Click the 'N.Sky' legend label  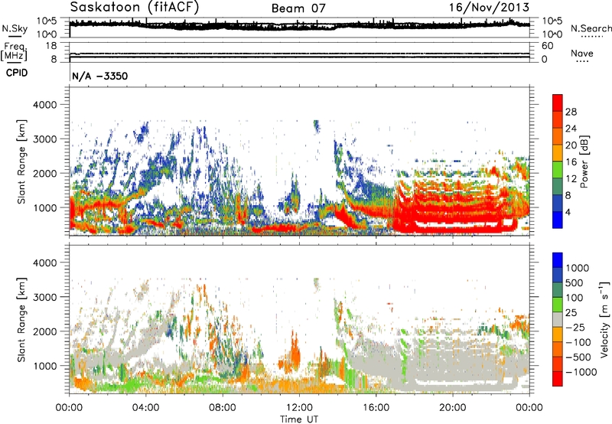(x=15, y=28)
